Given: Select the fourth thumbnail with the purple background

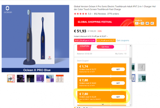Looking at the screenshot, I should [40, 78].
